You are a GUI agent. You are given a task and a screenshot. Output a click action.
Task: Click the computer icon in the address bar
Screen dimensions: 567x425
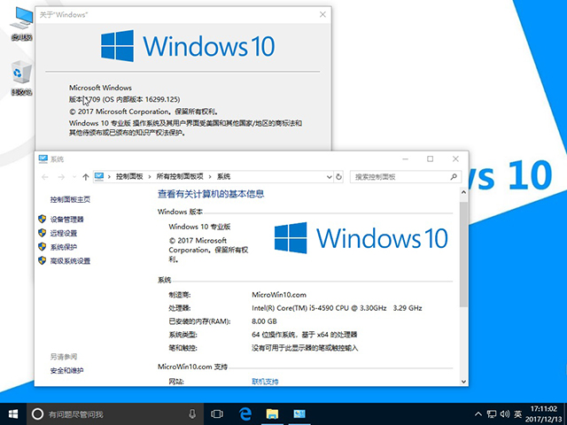(x=99, y=176)
